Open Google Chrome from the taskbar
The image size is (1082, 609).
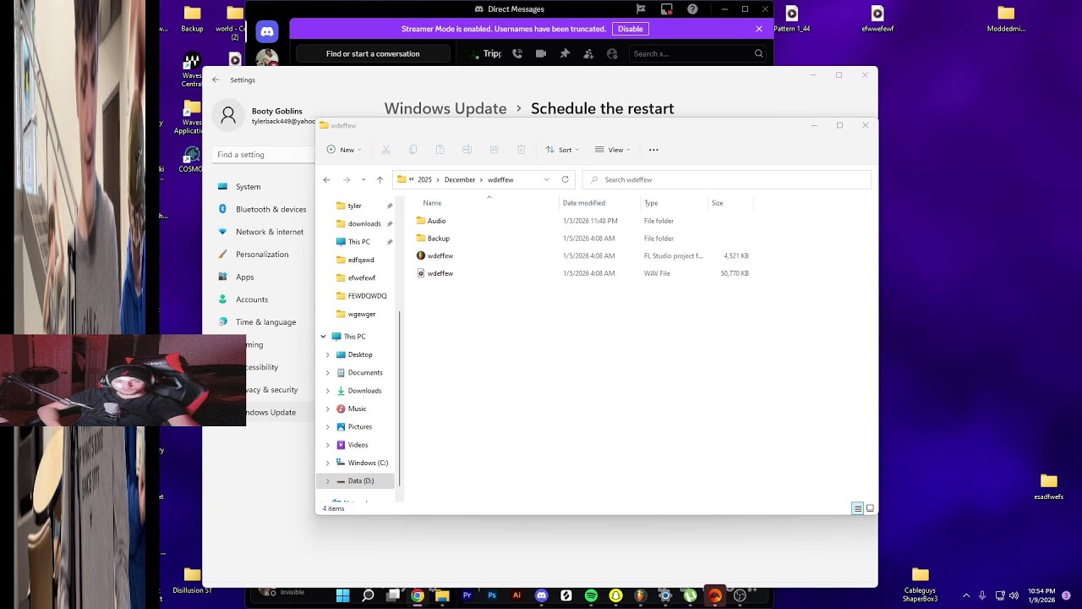(x=418, y=595)
